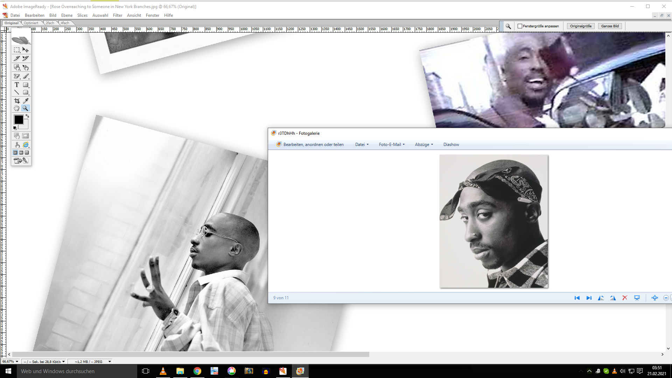Go to next photo in Fotogalerie

[x=589, y=298]
